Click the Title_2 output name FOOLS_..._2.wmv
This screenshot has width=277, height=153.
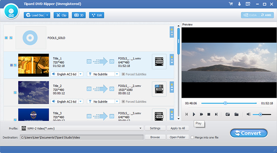129,86
